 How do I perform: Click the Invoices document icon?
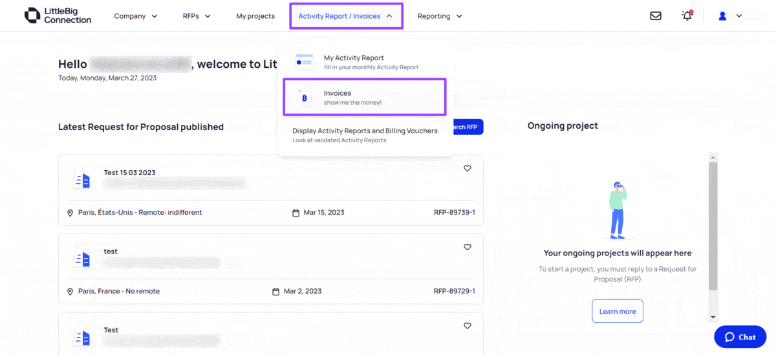pos(305,98)
